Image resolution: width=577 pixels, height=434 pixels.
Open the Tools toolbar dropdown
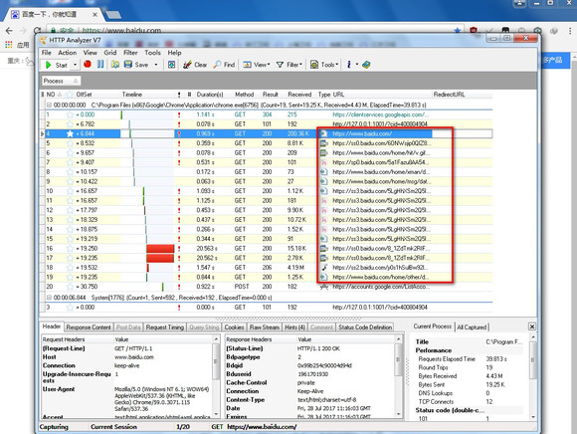tap(324, 65)
